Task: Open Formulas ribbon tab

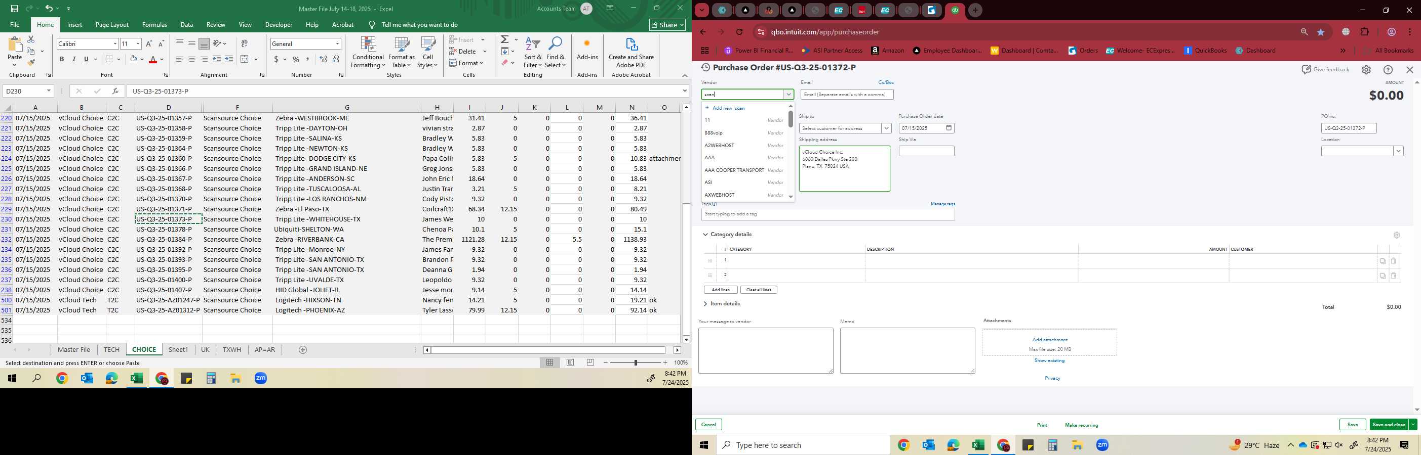Action: [154, 25]
